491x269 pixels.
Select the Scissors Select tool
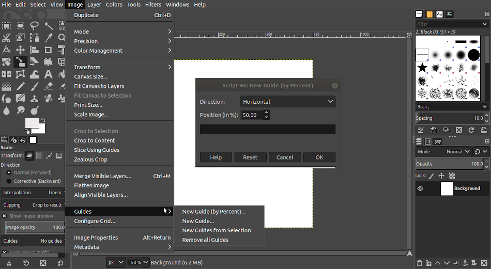[6, 38]
